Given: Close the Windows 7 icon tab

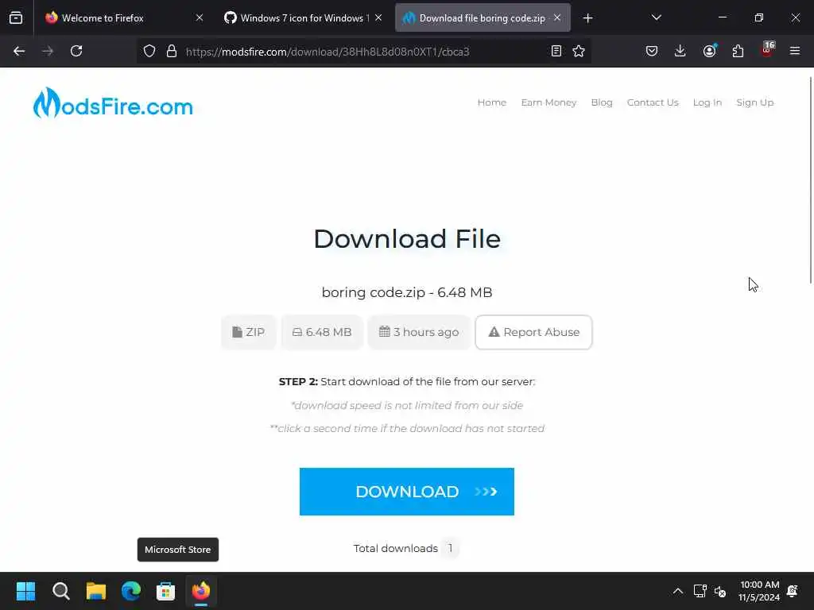Looking at the screenshot, I should tap(378, 18).
